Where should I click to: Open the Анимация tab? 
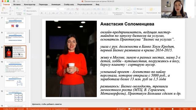click(56, 5)
